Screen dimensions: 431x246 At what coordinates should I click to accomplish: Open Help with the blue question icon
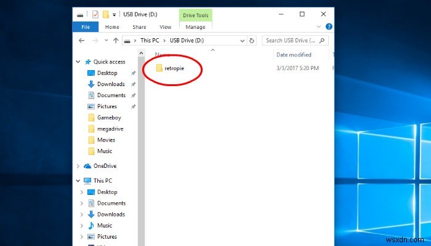(329, 26)
